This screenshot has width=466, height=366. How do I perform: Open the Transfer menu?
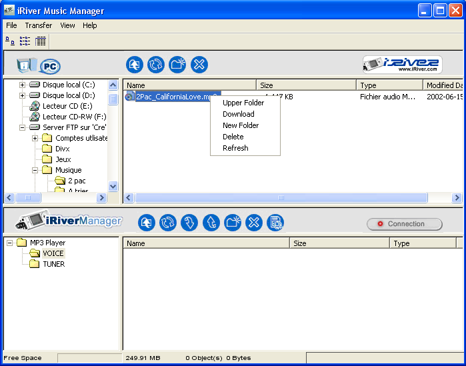(39, 25)
